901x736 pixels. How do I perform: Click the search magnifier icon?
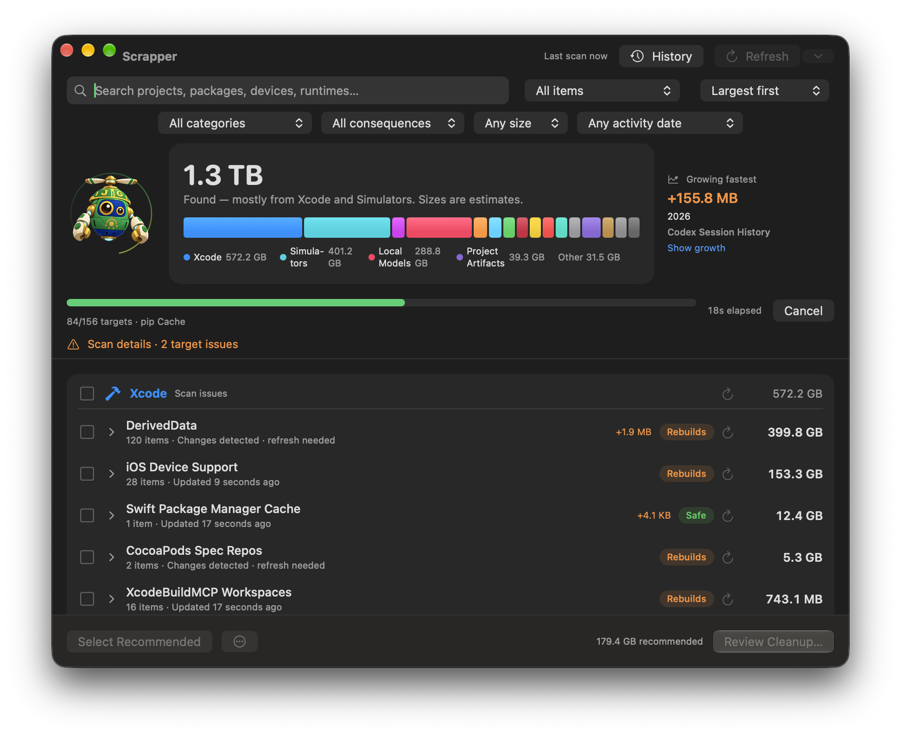(80, 91)
